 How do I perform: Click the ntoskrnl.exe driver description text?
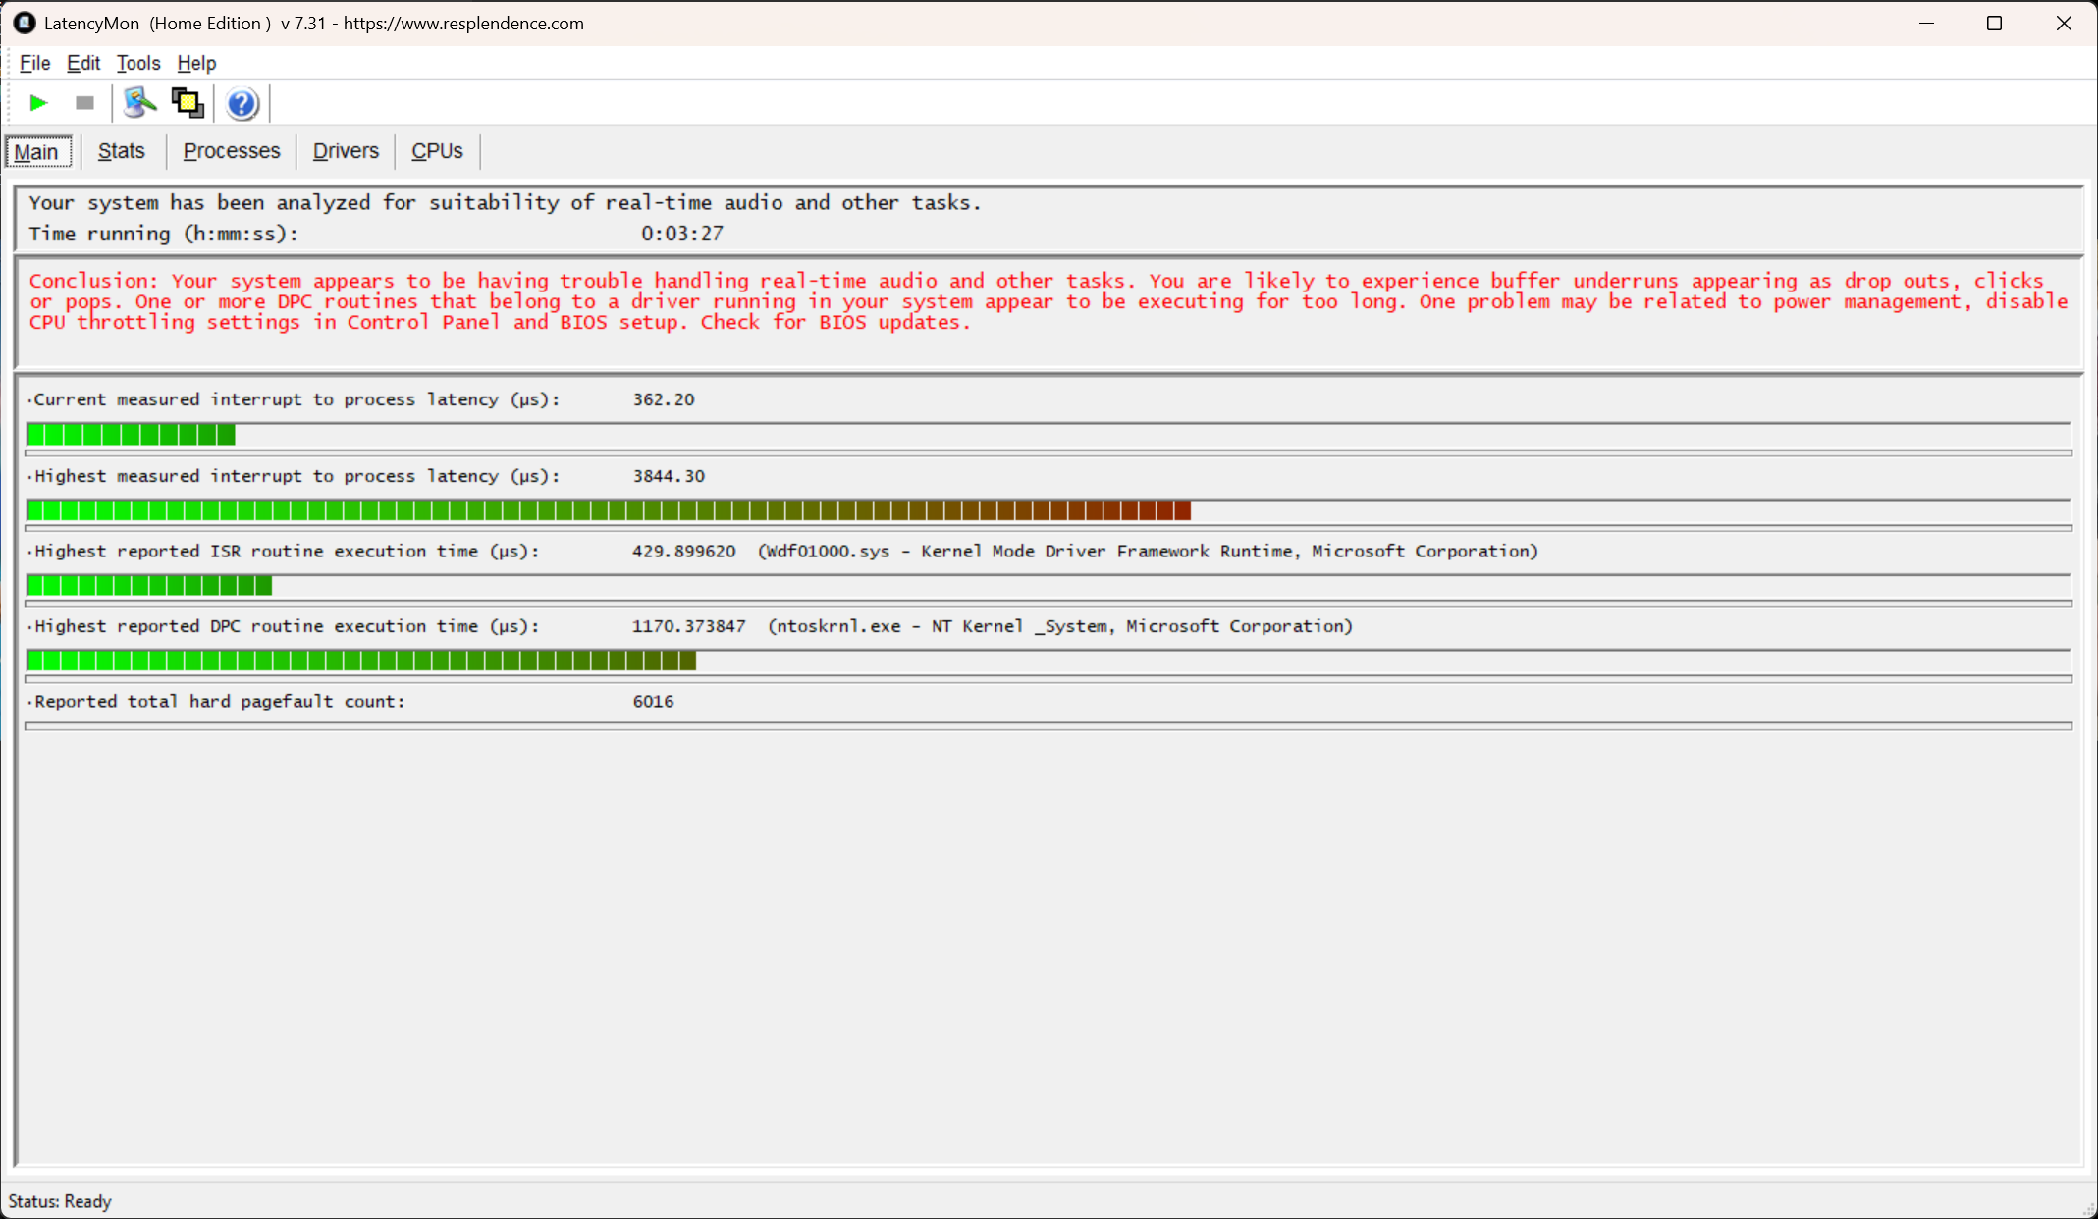[x=1060, y=626]
